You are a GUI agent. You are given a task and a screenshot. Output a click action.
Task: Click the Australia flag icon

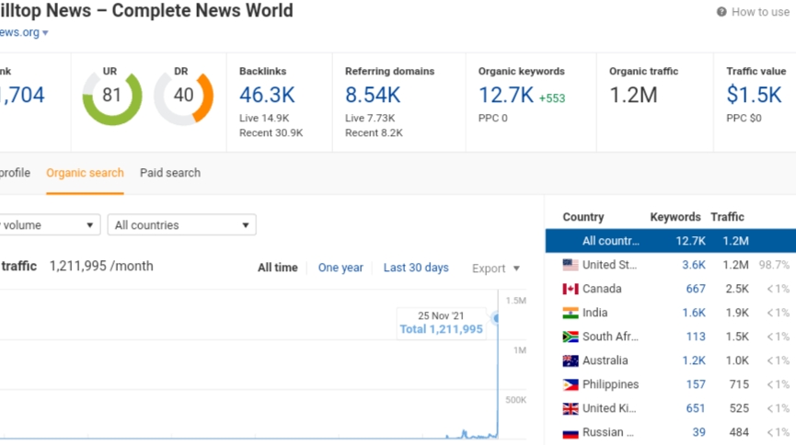pyautogui.click(x=571, y=360)
